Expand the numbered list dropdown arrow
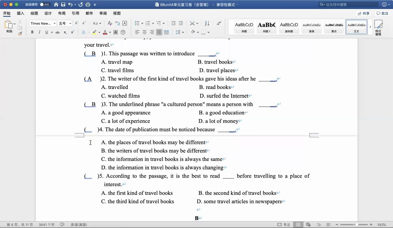This screenshot has height=228, width=393. pos(153,24)
